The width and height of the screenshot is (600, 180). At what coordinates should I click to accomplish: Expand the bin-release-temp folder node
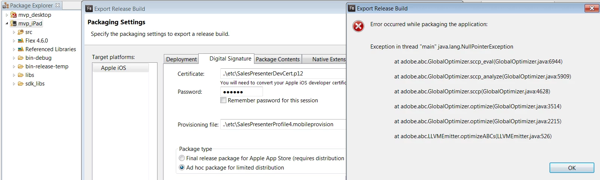click(x=14, y=66)
